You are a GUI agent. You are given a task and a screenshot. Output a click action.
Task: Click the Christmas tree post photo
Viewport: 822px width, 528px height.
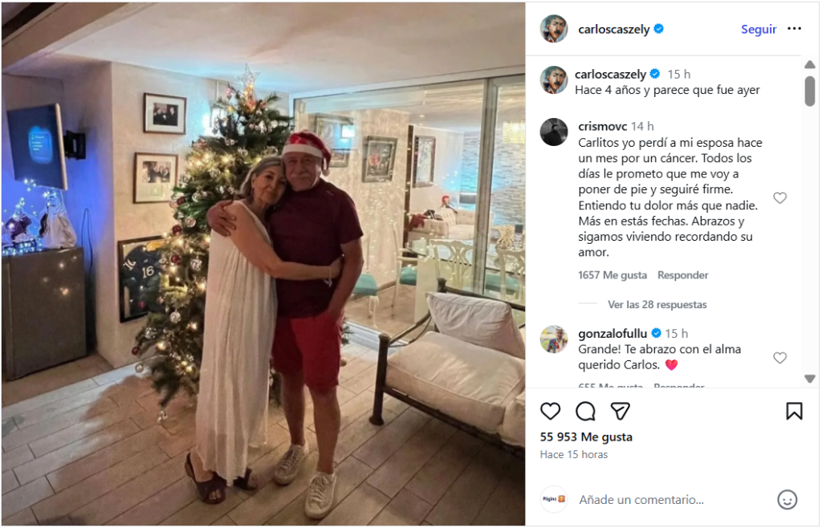tap(263, 265)
